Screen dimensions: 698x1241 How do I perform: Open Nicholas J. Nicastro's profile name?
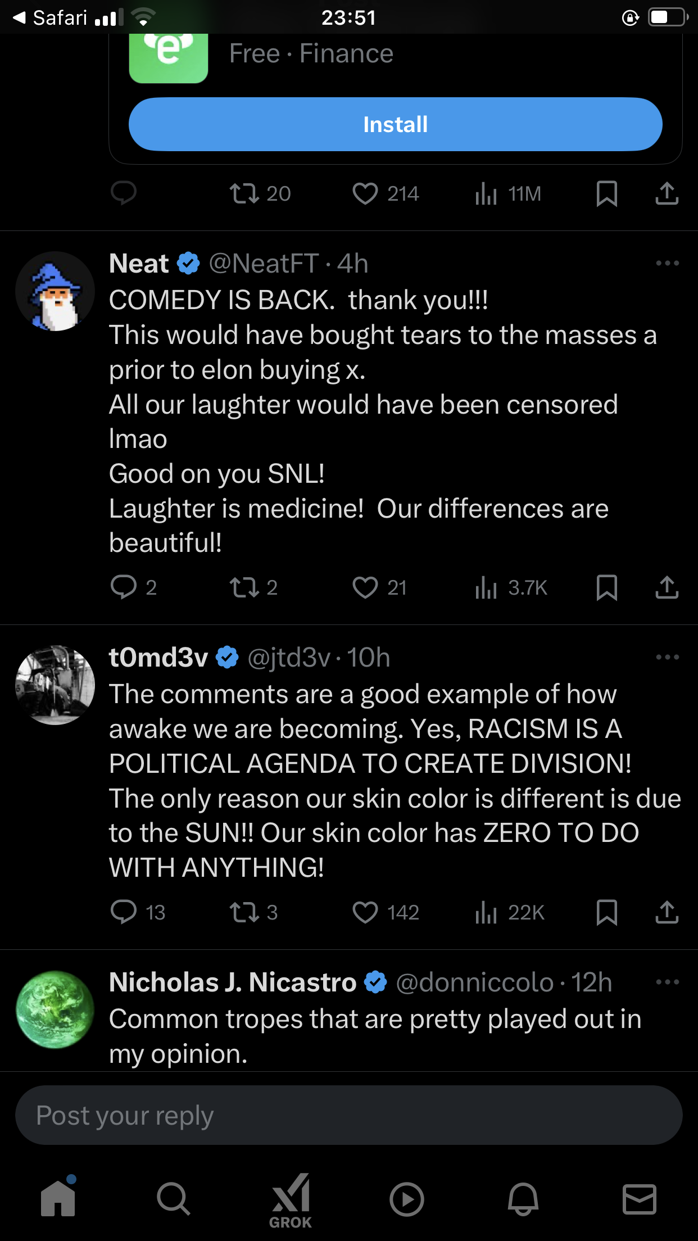[x=233, y=982]
